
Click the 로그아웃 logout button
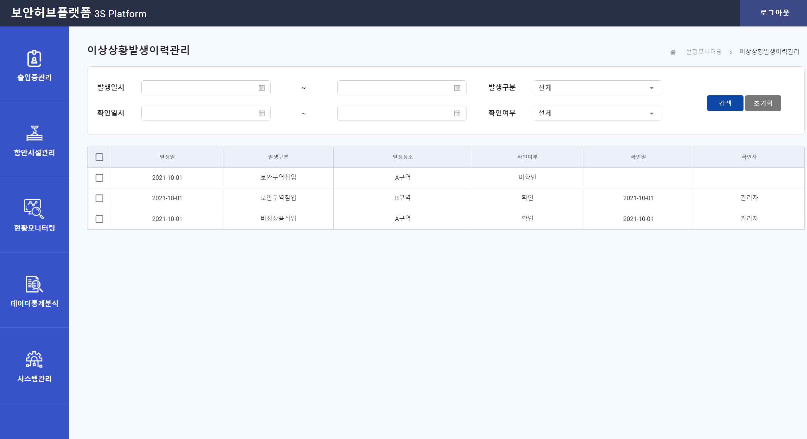click(x=773, y=13)
